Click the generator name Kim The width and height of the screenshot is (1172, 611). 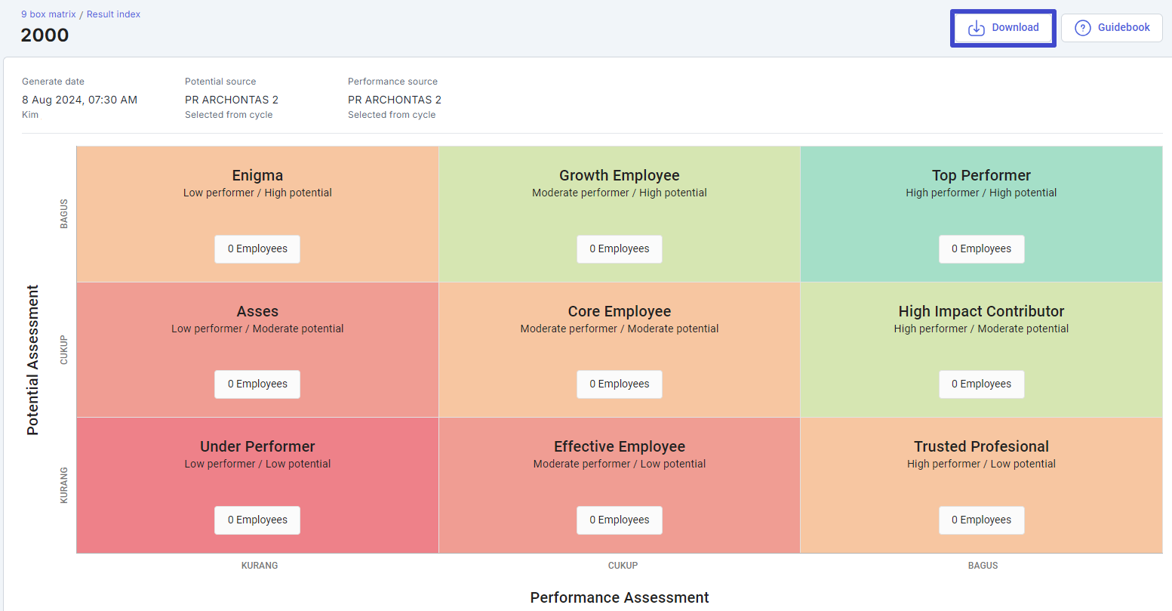(x=30, y=115)
